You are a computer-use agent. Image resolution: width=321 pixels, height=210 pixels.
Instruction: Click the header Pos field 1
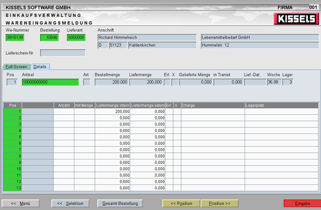click(x=12, y=82)
